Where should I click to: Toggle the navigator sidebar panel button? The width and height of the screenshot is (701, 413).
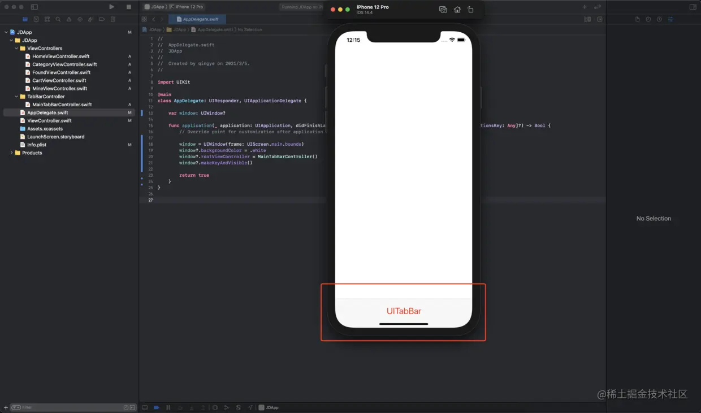(34, 7)
